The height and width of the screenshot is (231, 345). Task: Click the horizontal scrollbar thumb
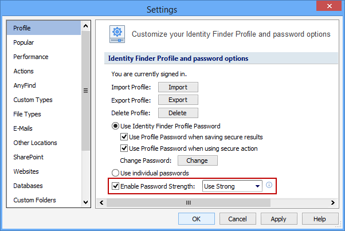tap(187, 202)
